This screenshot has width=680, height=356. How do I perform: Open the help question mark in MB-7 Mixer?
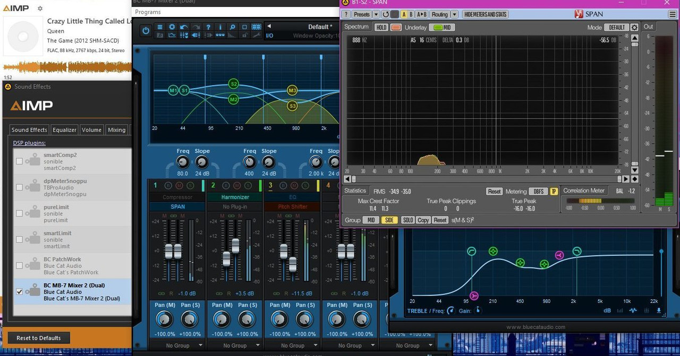[208, 27]
